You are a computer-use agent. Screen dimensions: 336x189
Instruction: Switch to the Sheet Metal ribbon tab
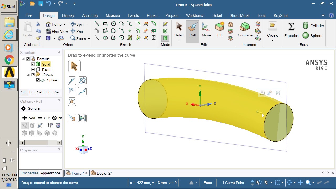[239, 15]
